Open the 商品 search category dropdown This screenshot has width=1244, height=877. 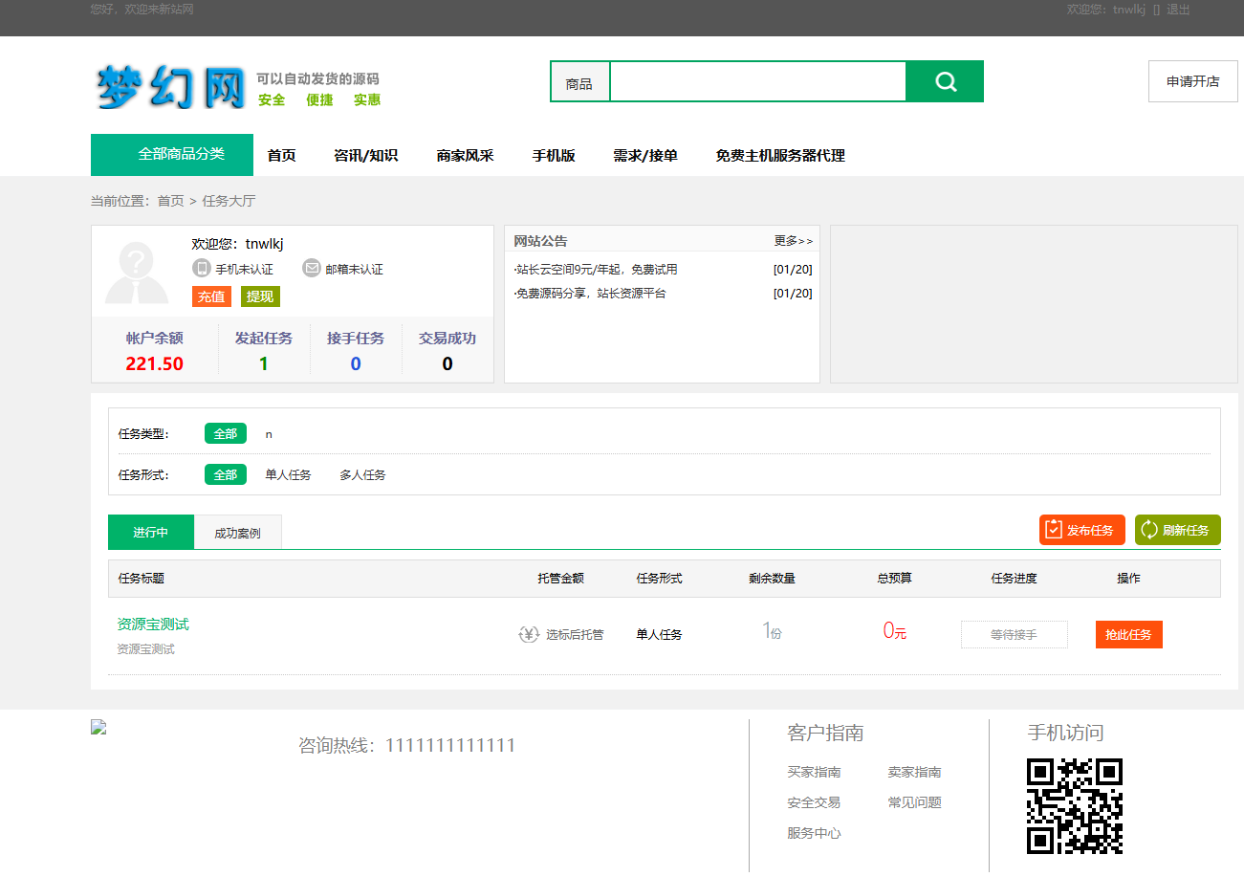(x=579, y=82)
